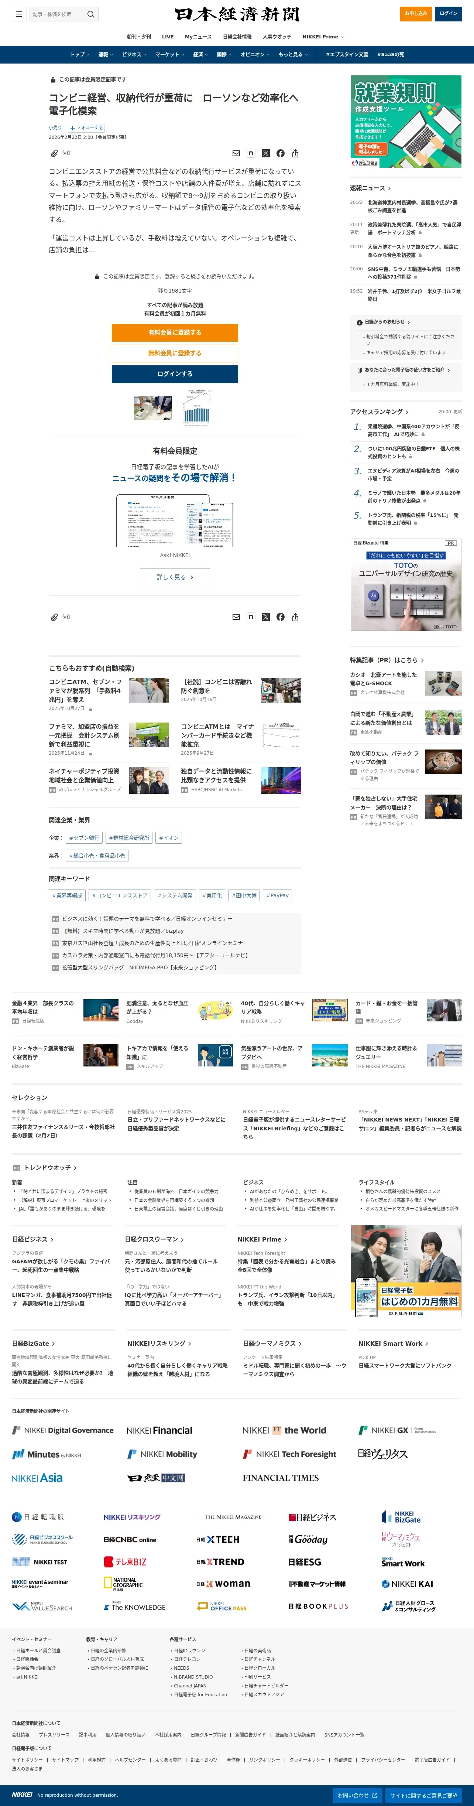Open the Myニュース menu item
This screenshot has height=1806, width=474.
198,37
